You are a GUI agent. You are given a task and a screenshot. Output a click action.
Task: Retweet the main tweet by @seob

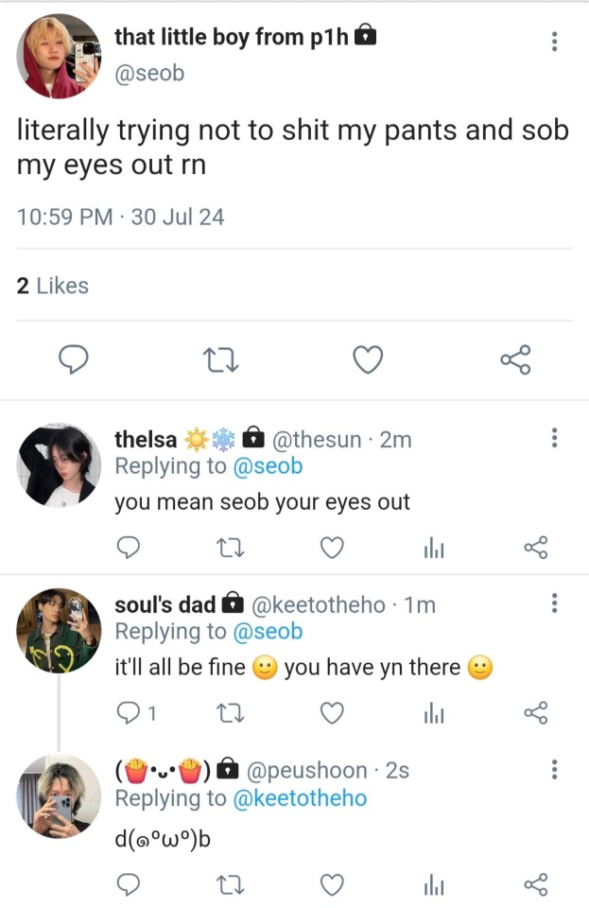tap(219, 359)
